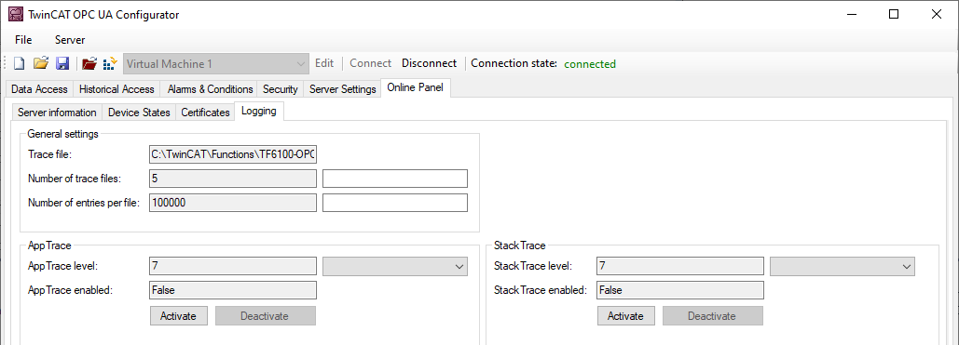Viewport: 959px width, 345px height.
Task: Open a configuration with the yellow folder icon
Action: (x=40, y=63)
